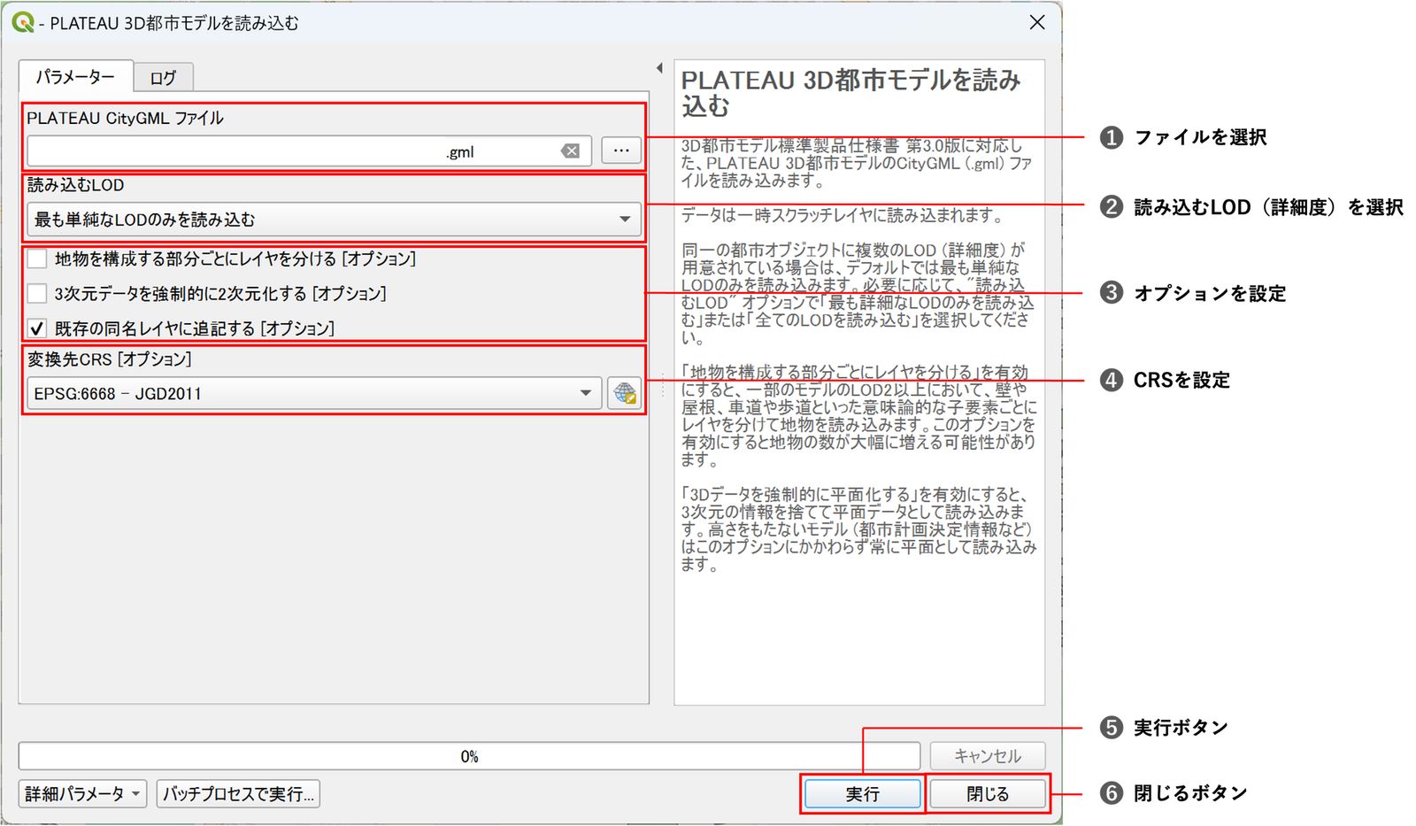Click the 閉じる button
This screenshot has height=826, width=1416.
pyautogui.click(x=988, y=794)
